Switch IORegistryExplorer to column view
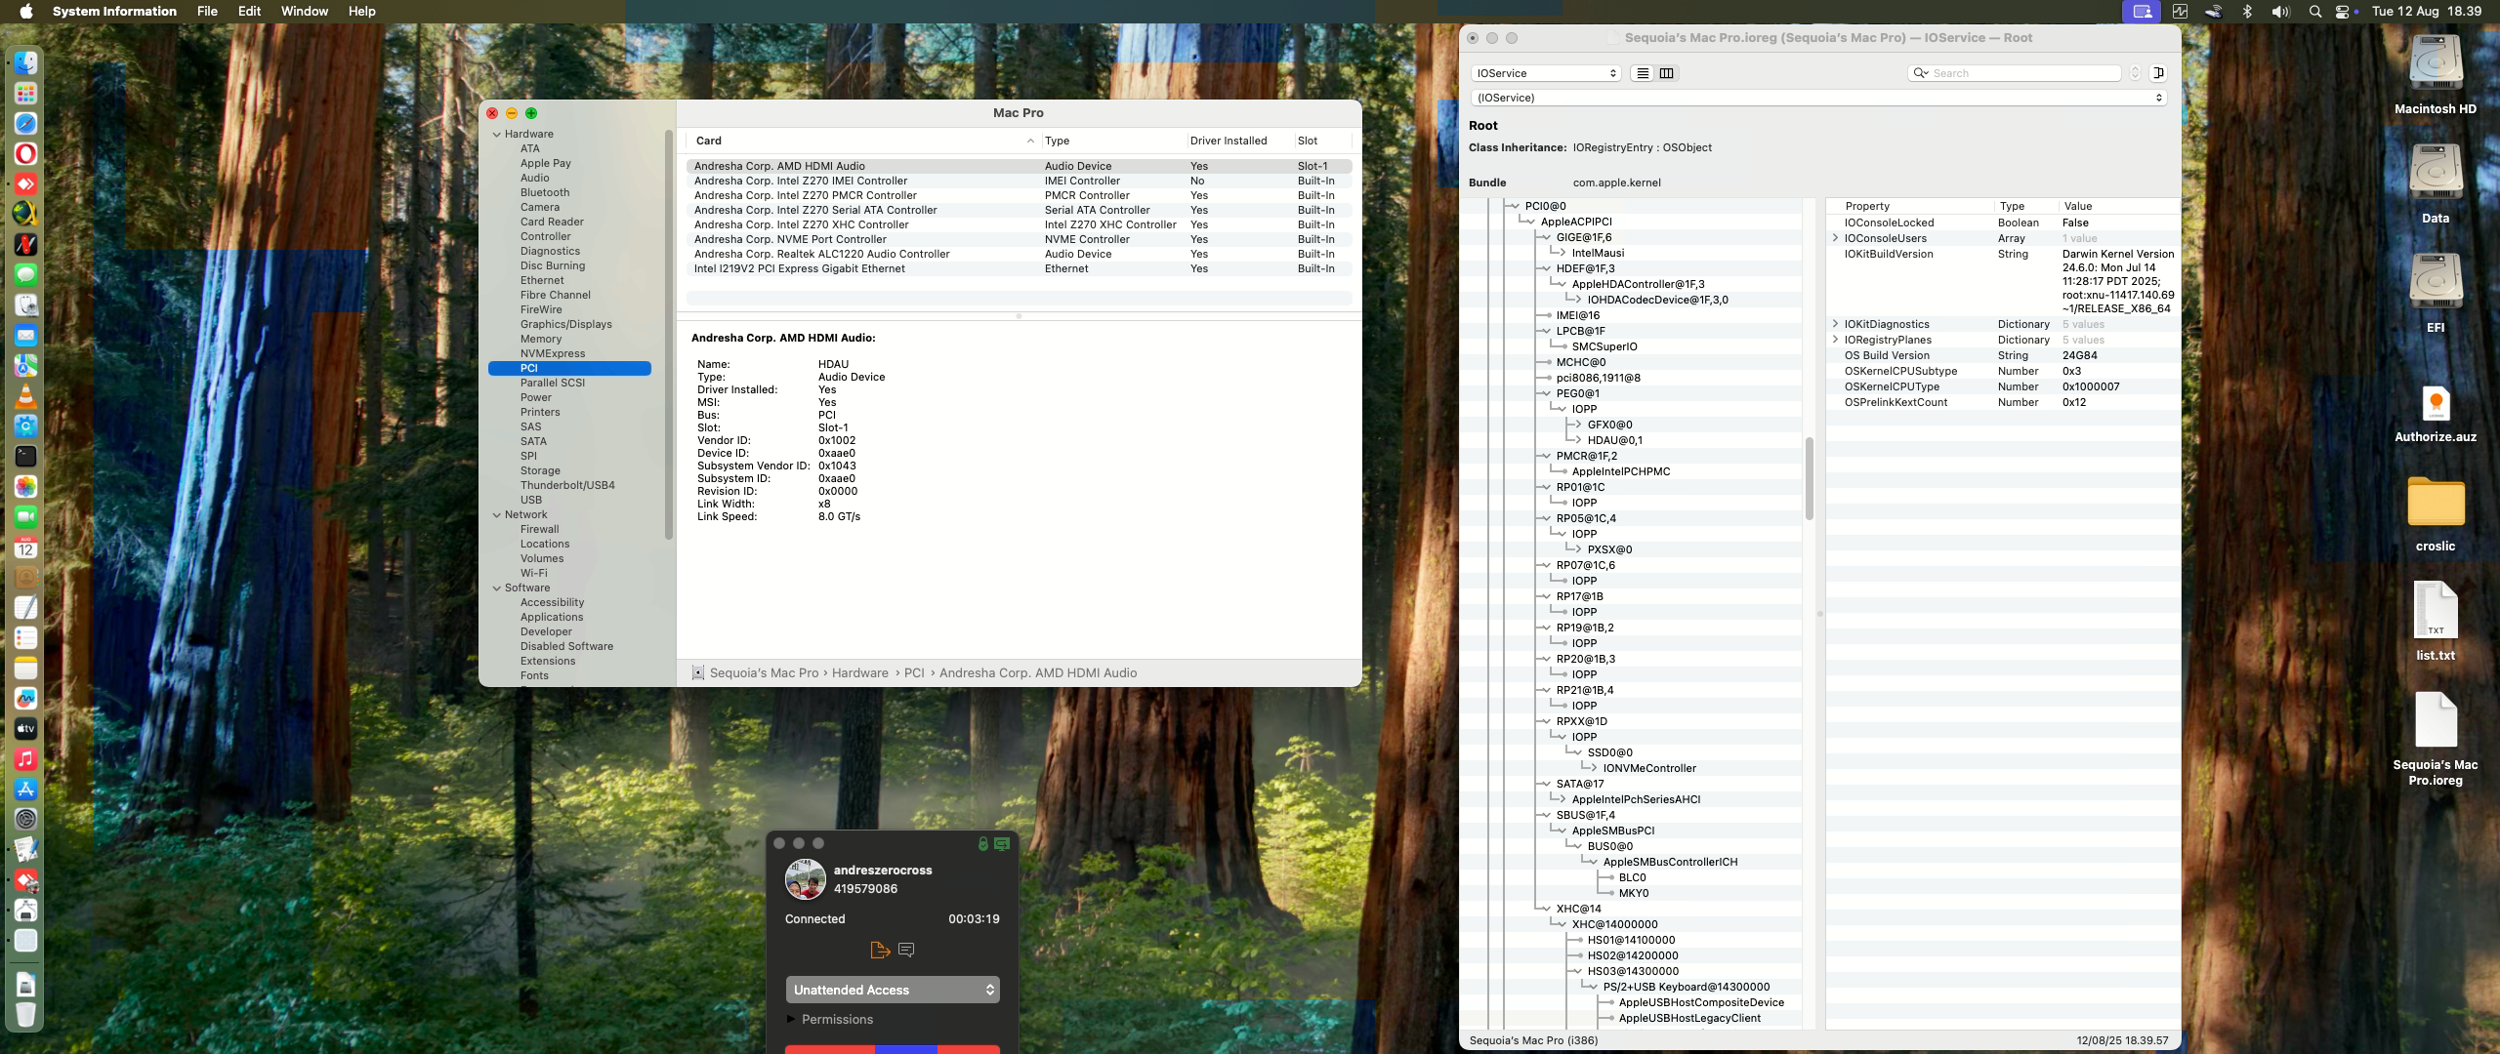 click(1666, 73)
